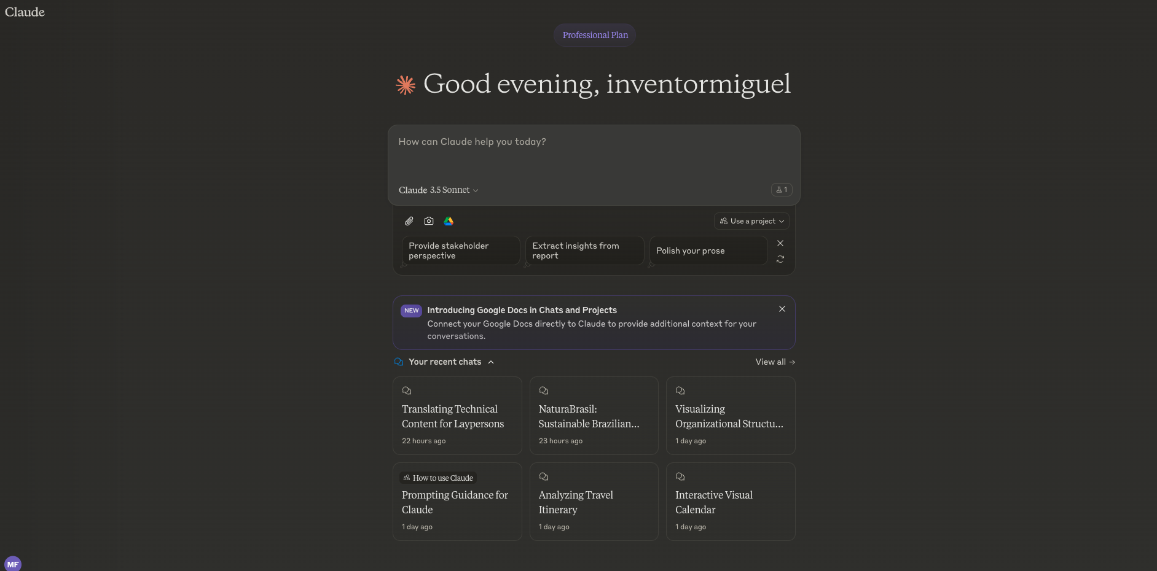Refresh suggested prompts with cycle icon
Screen dimensions: 1157x571
point(780,259)
